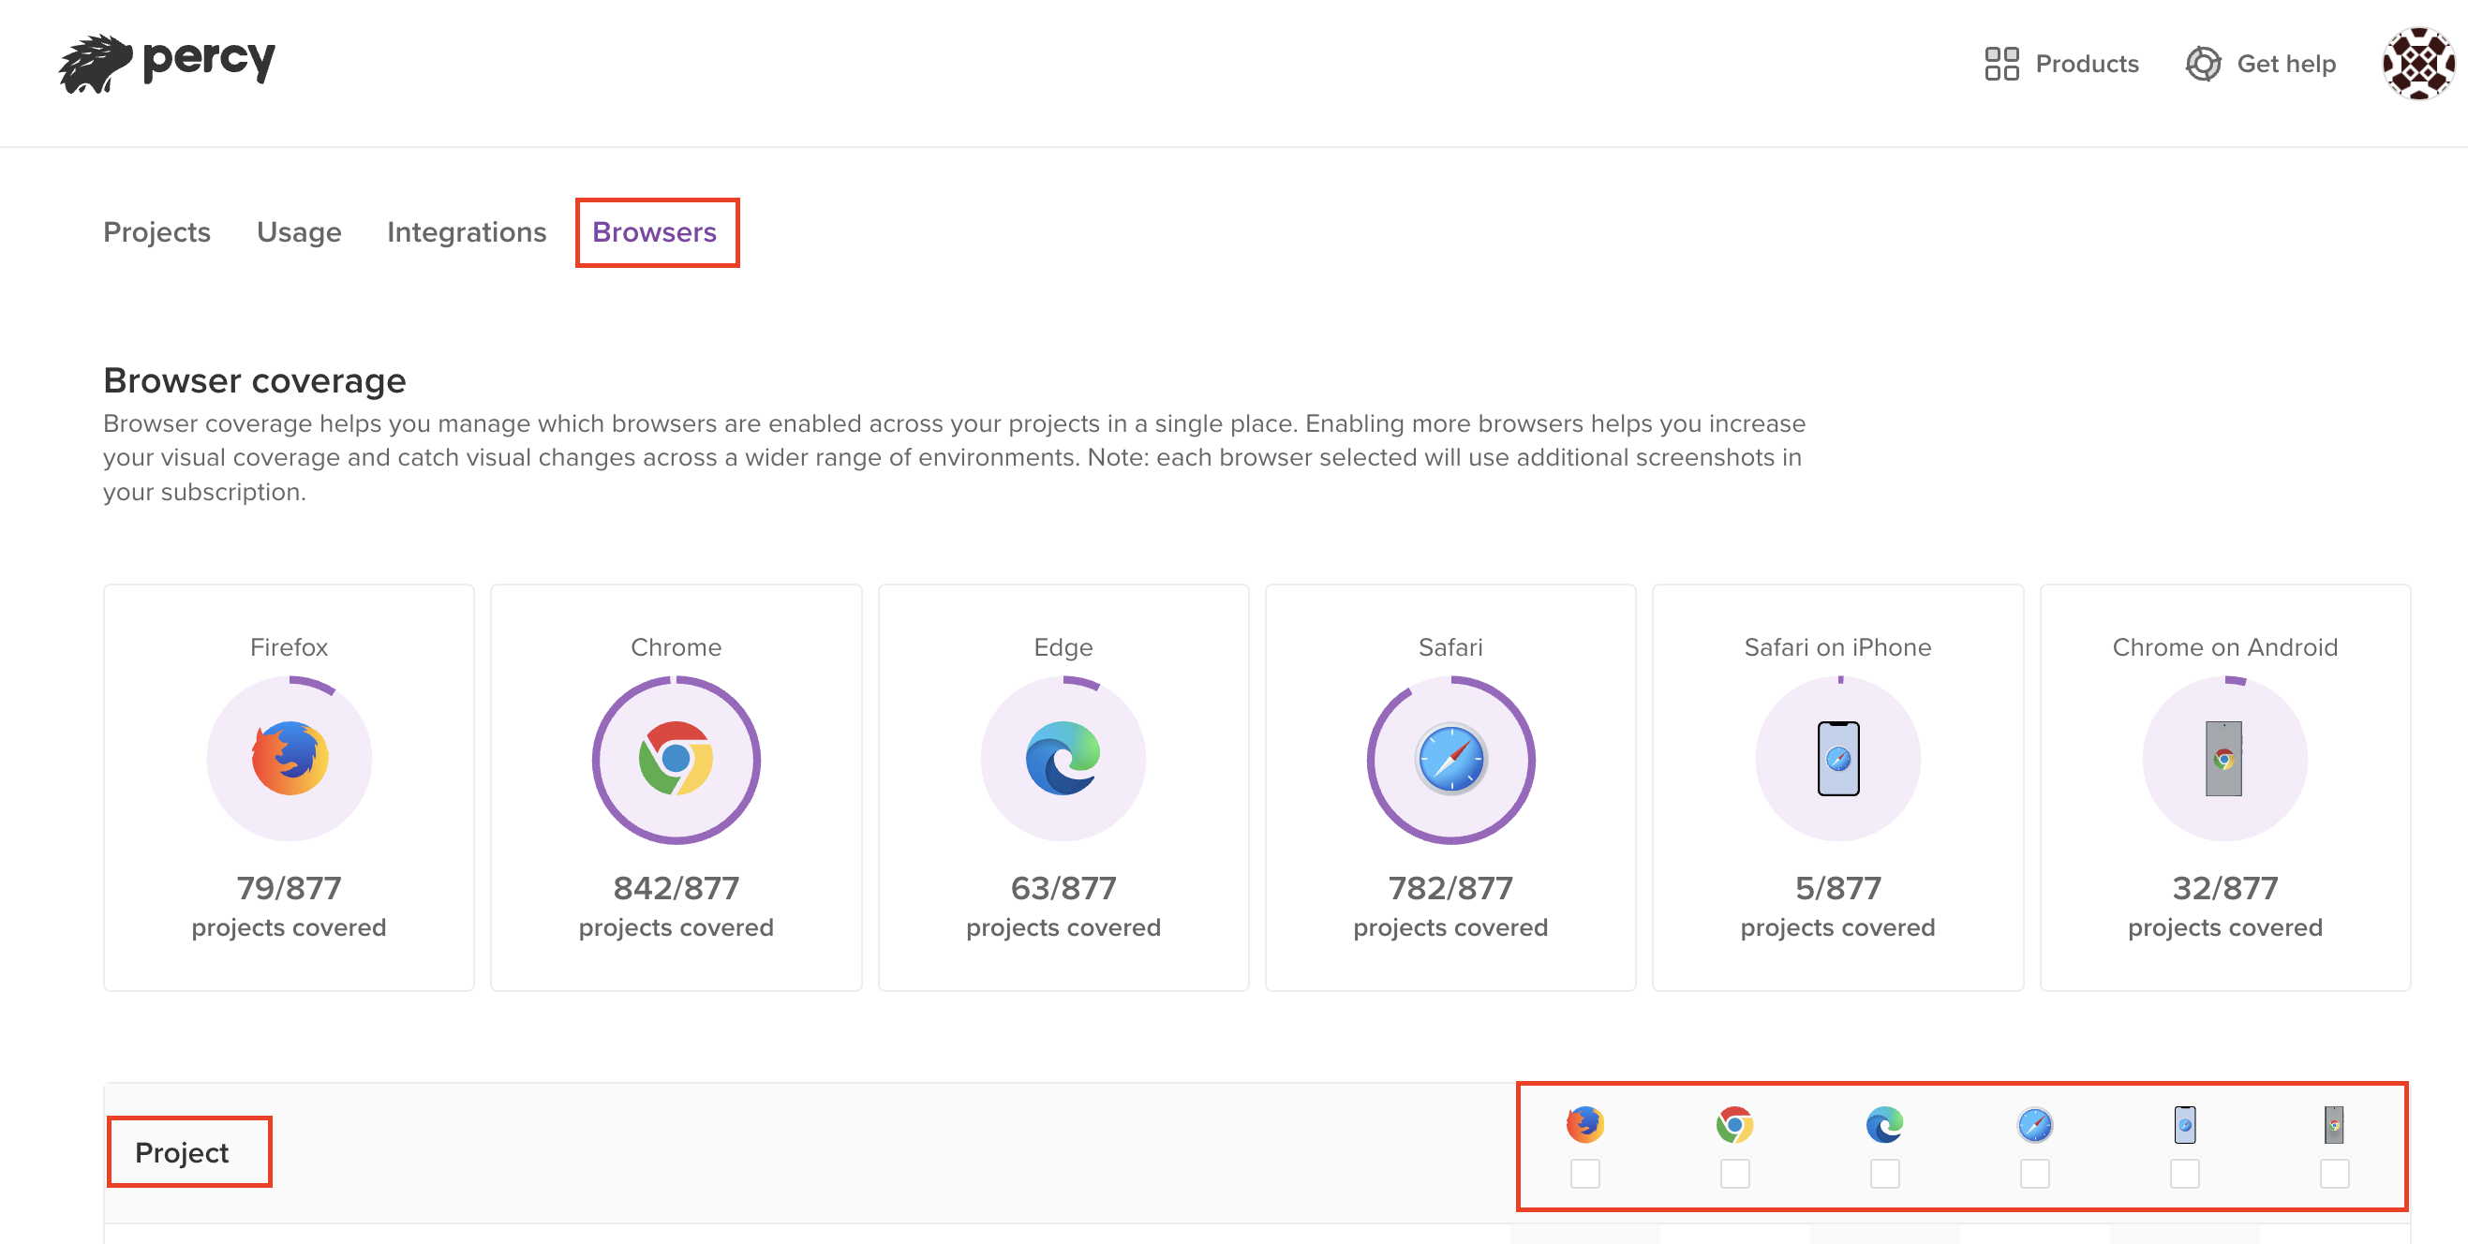Click the Chrome icon in coverage card
2468x1244 pixels.
pos(676,759)
